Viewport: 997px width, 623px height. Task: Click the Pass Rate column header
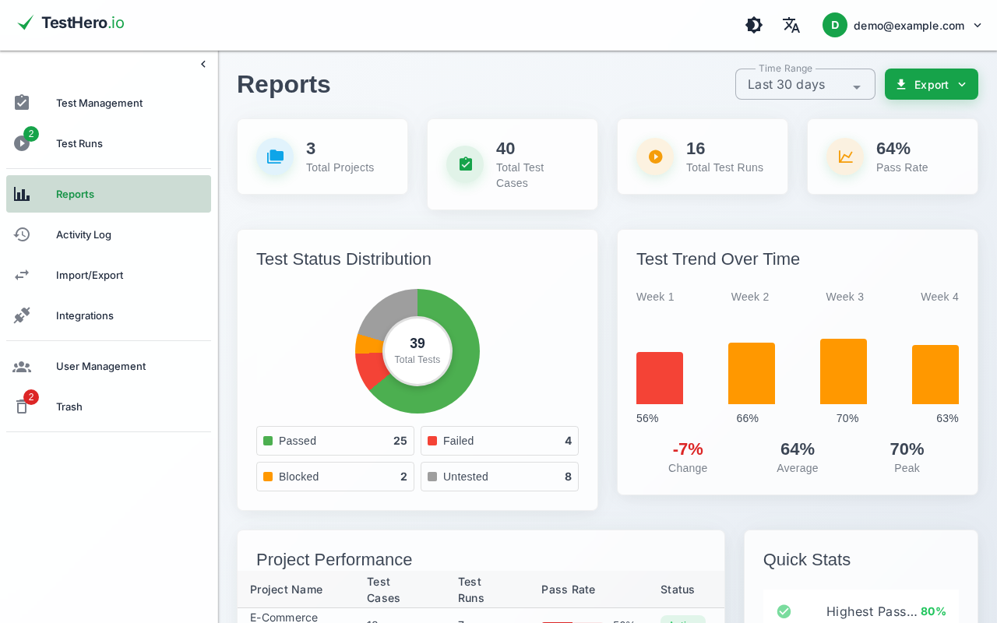568,590
